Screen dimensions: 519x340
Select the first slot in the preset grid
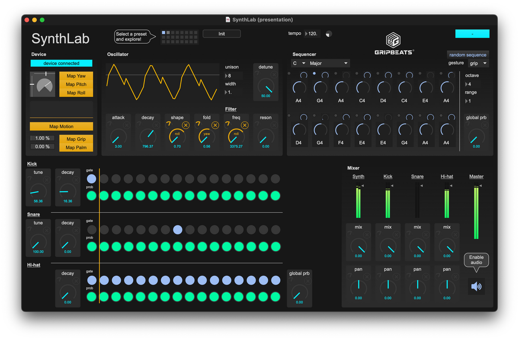click(x=163, y=32)
